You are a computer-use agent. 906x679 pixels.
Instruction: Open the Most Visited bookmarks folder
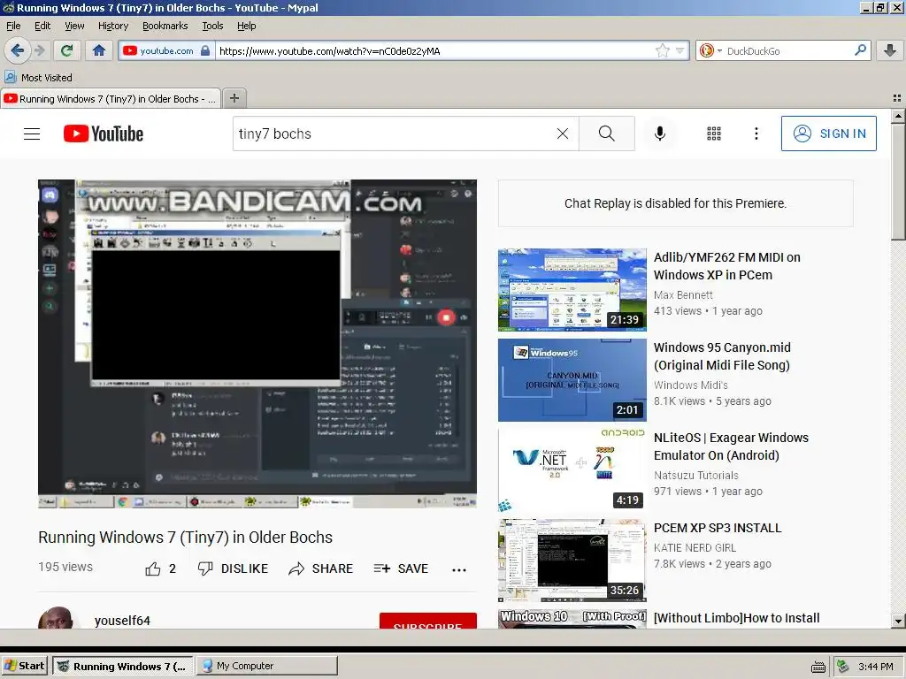(x=39, y=78)
